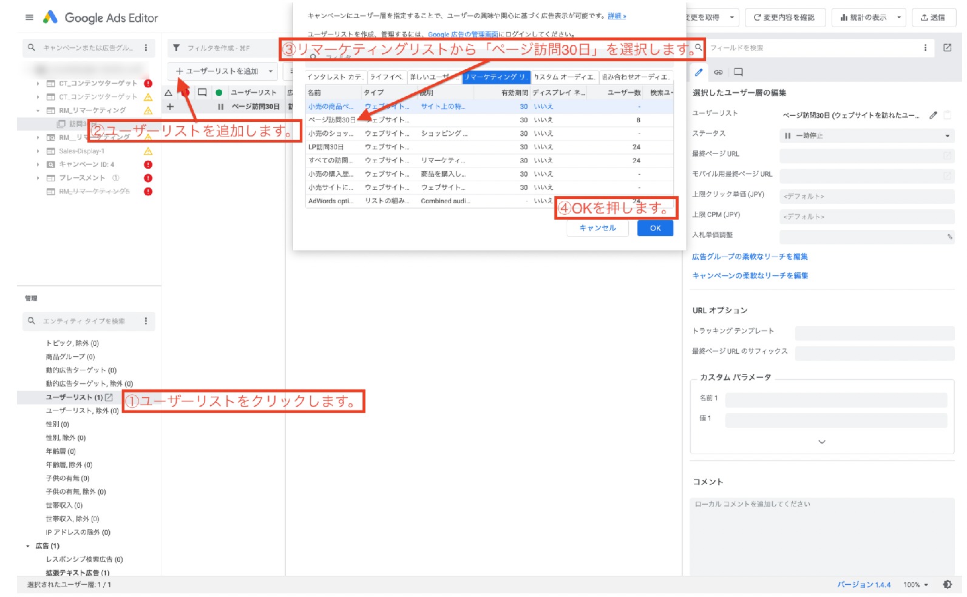Select the LP訪問30日 row
The width and height of the screenshot is (967, 597).
[x=489, y=147]
